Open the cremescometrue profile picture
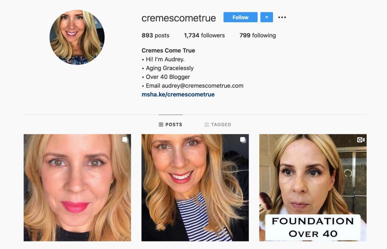 click(77, 37)
